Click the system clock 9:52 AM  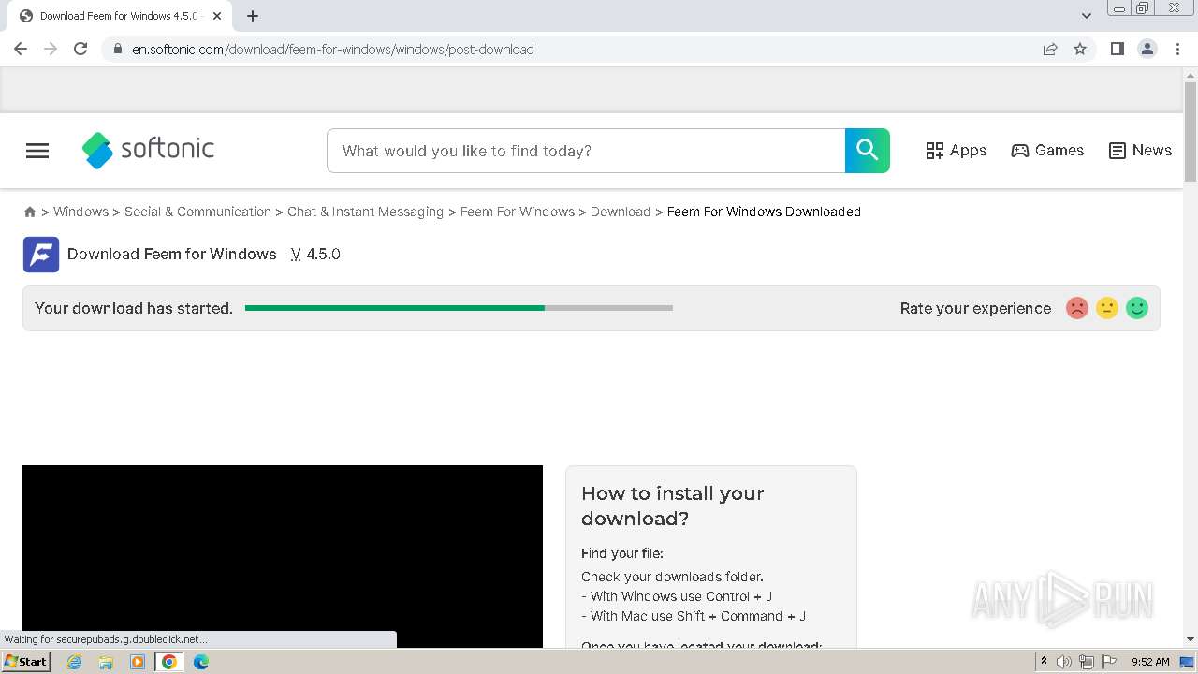coord(1150,662)
